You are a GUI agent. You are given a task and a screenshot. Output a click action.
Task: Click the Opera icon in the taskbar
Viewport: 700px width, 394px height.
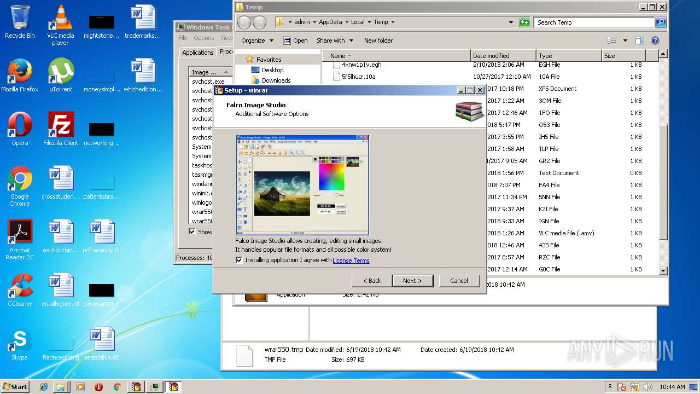99,387
